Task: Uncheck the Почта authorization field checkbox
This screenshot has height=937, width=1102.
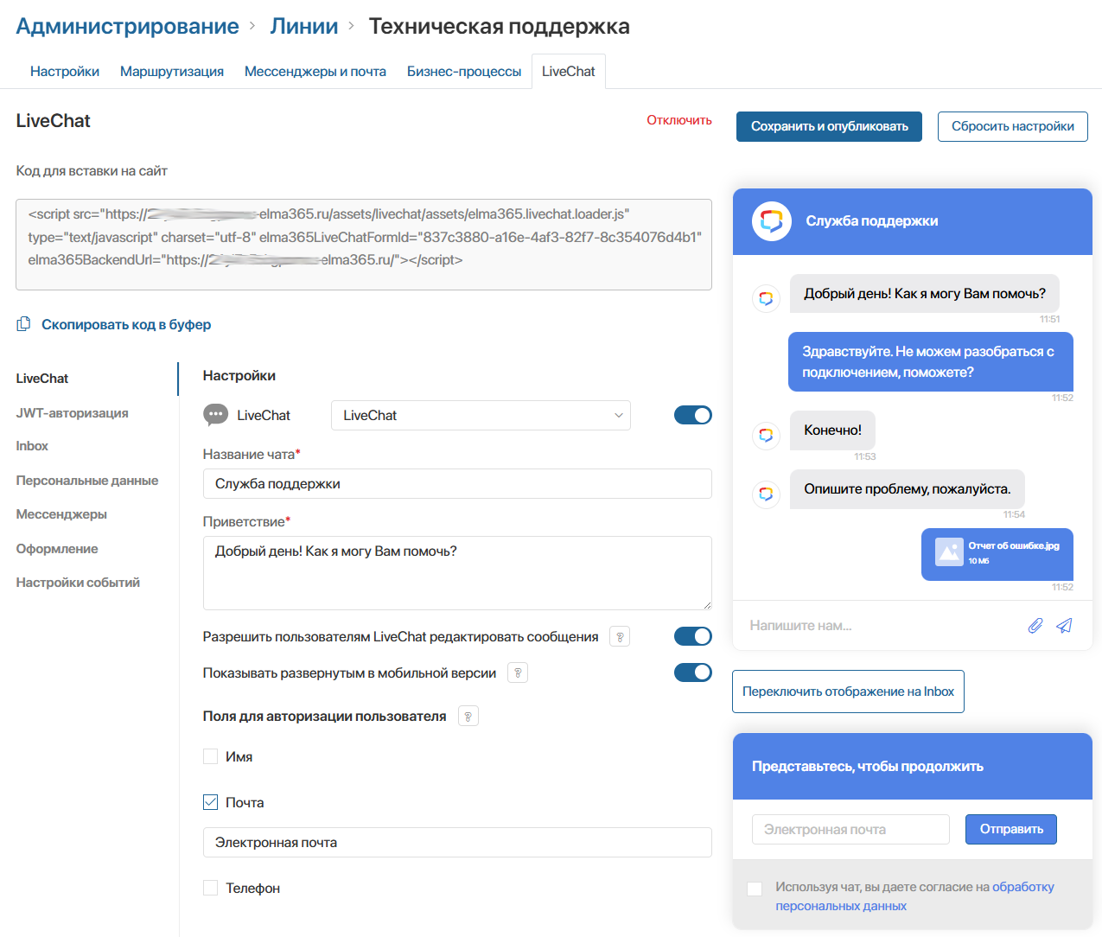Action: (210, 802)
